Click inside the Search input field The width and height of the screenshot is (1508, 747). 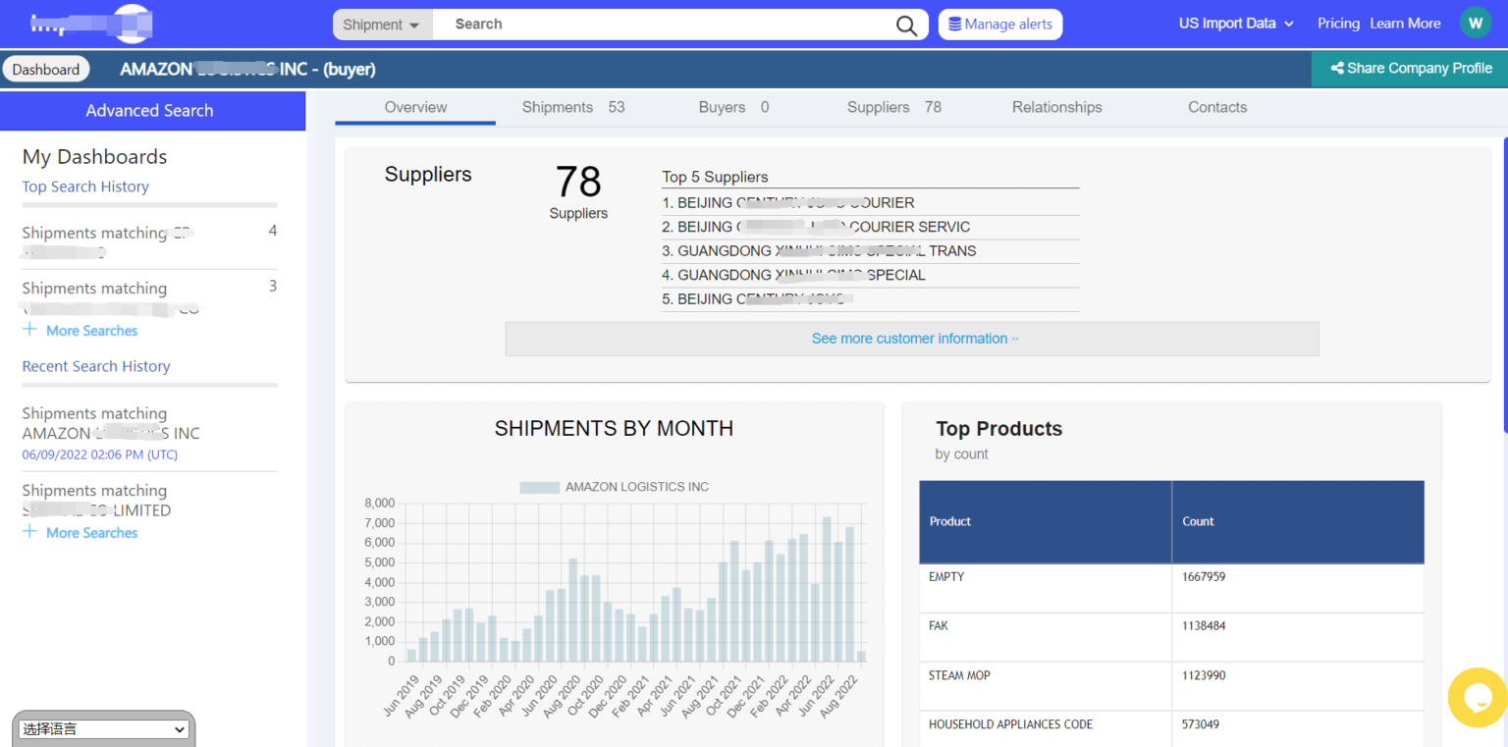[x=668, y=25]
